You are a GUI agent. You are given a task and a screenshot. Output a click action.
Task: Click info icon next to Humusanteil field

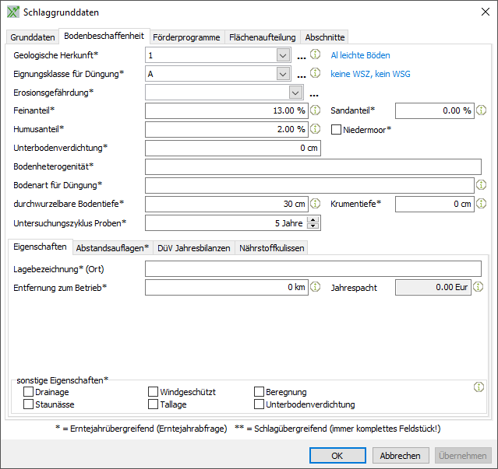(x=316, y=129)
